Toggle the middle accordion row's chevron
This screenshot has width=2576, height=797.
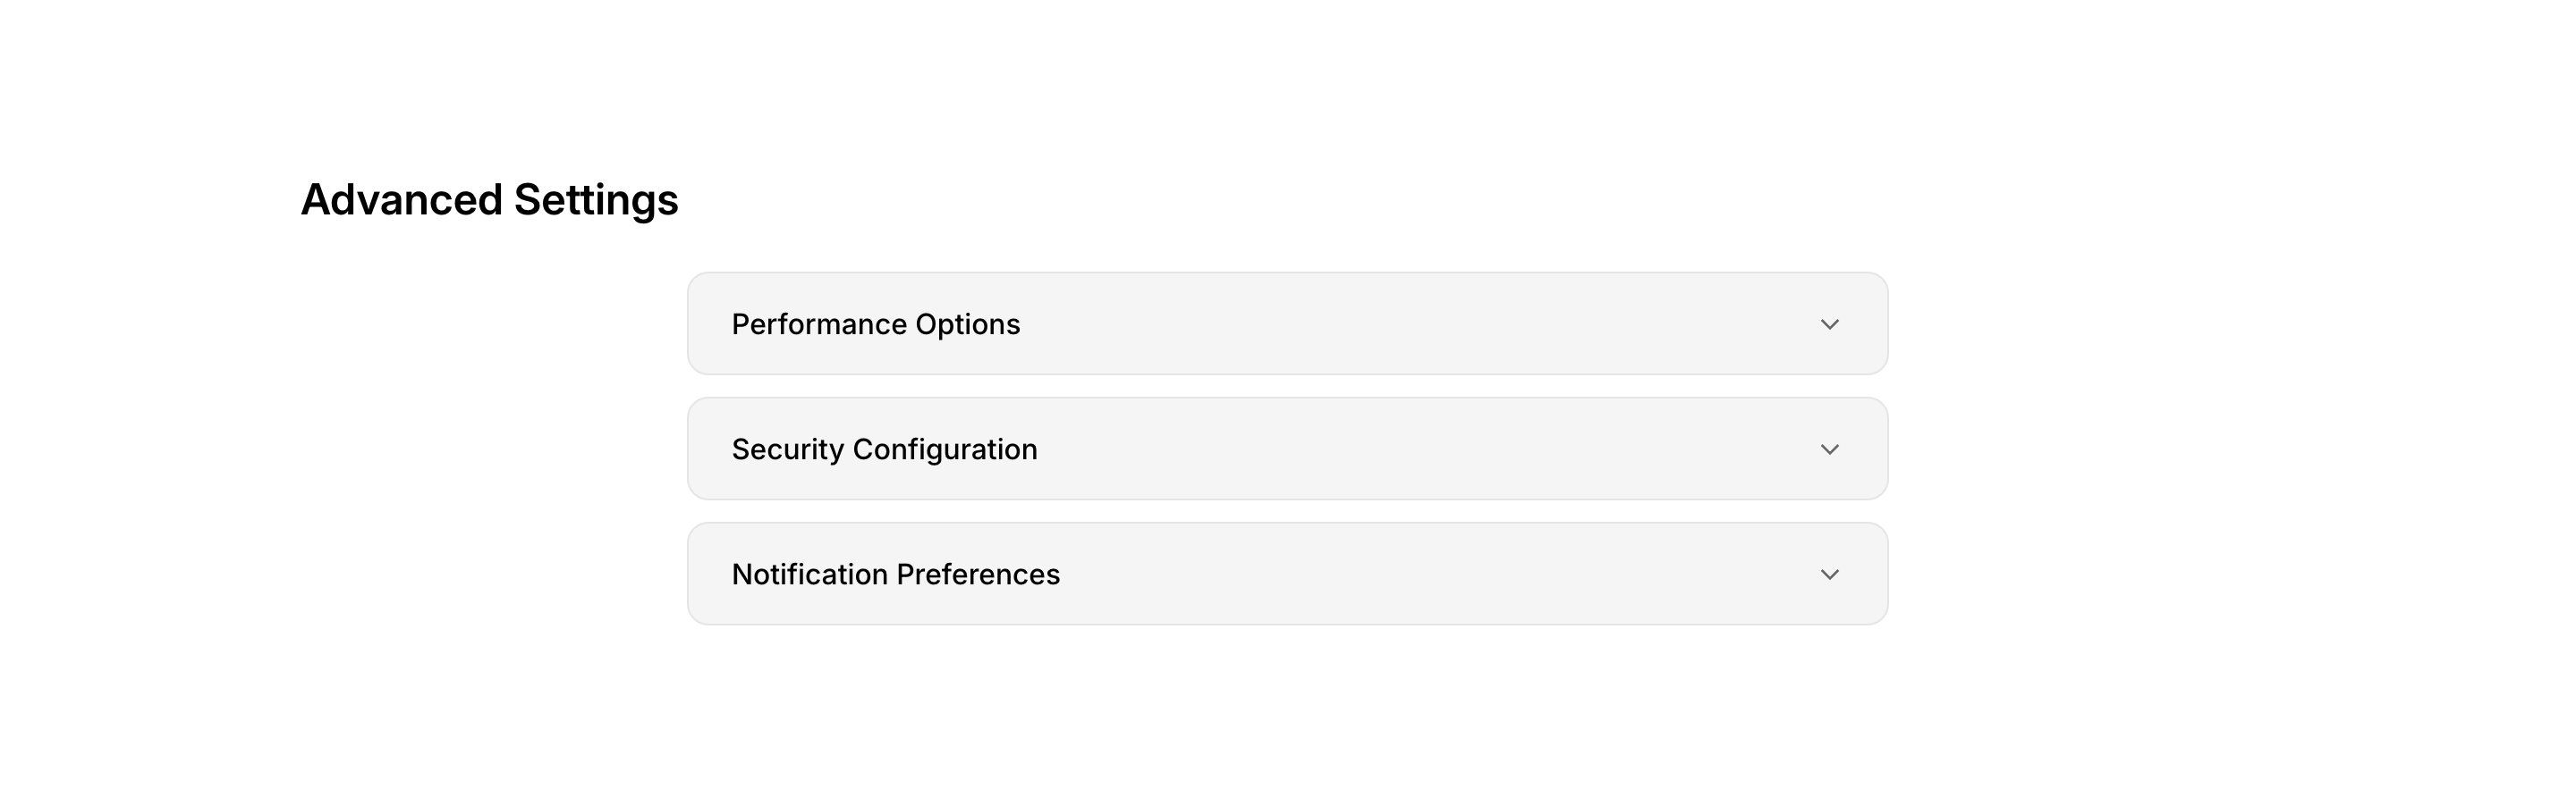click(1829, 449)
